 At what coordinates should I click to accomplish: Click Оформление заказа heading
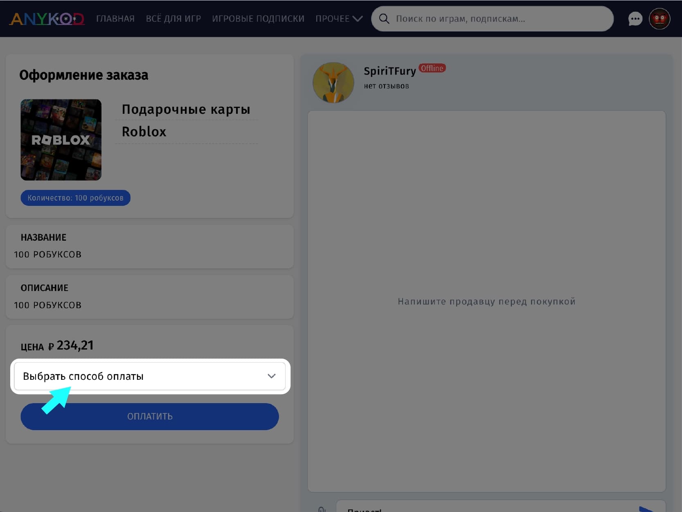[84, 75]
